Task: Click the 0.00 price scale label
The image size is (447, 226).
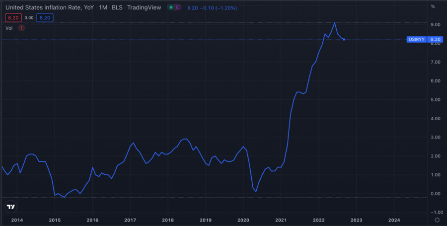Action: click(x=435, y=194)
